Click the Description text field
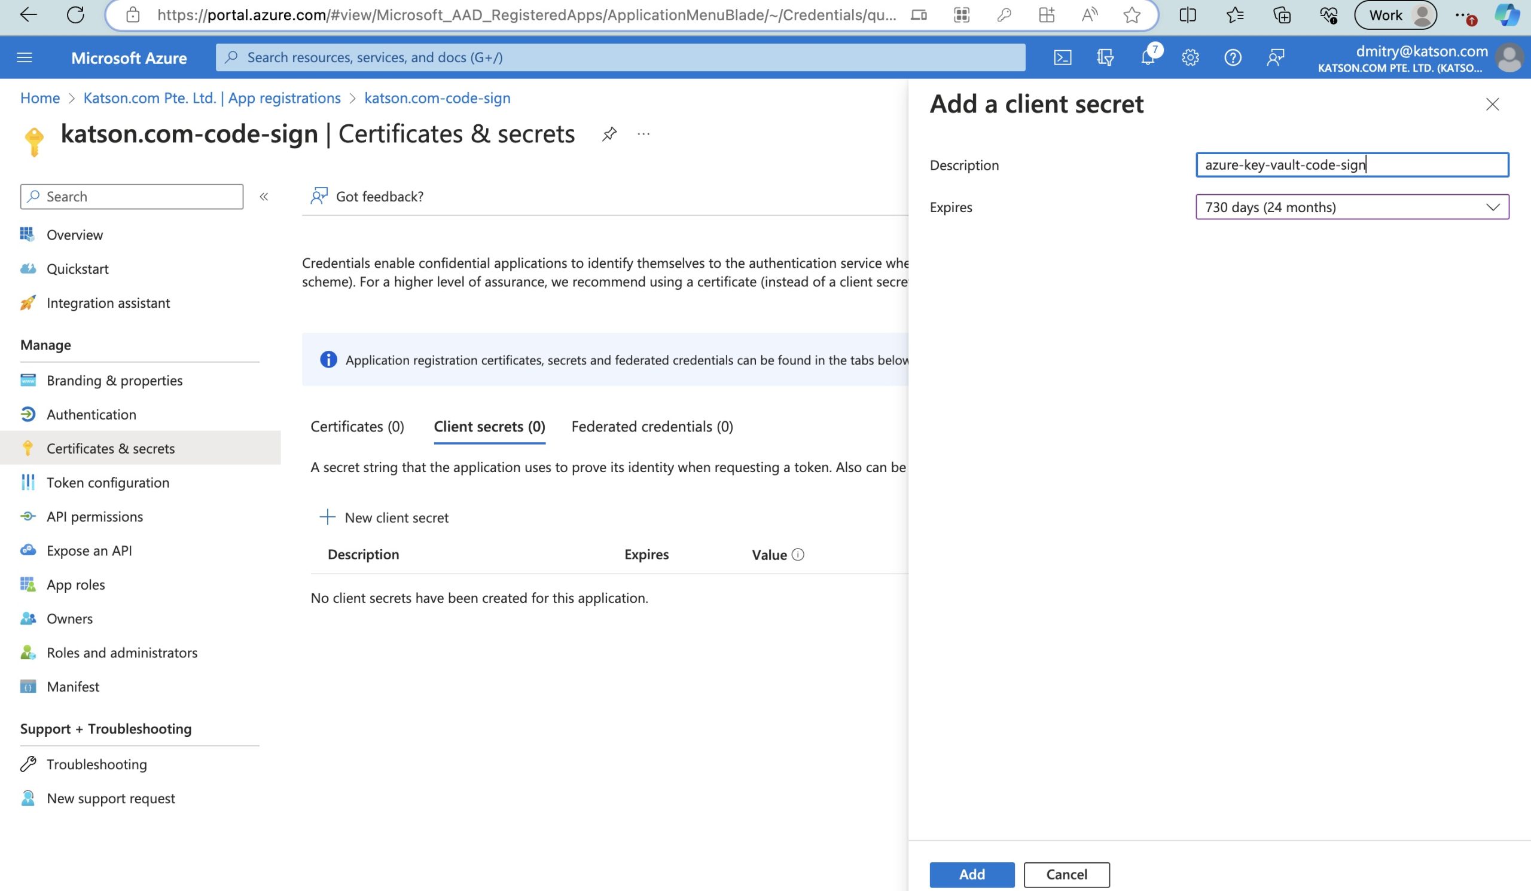 coord(1351,165)
